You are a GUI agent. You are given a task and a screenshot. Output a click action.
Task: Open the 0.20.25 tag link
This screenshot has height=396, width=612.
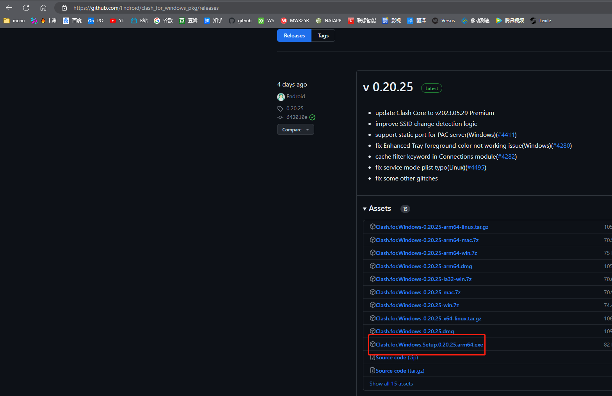295,108
